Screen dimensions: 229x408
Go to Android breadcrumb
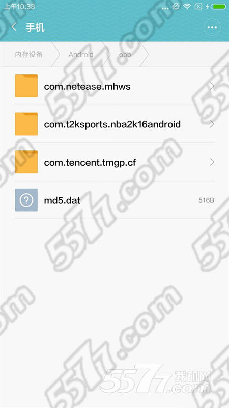(x=81, y=55)
